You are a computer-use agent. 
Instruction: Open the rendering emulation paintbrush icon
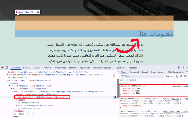pyautogui.click(x=181, y=76)
